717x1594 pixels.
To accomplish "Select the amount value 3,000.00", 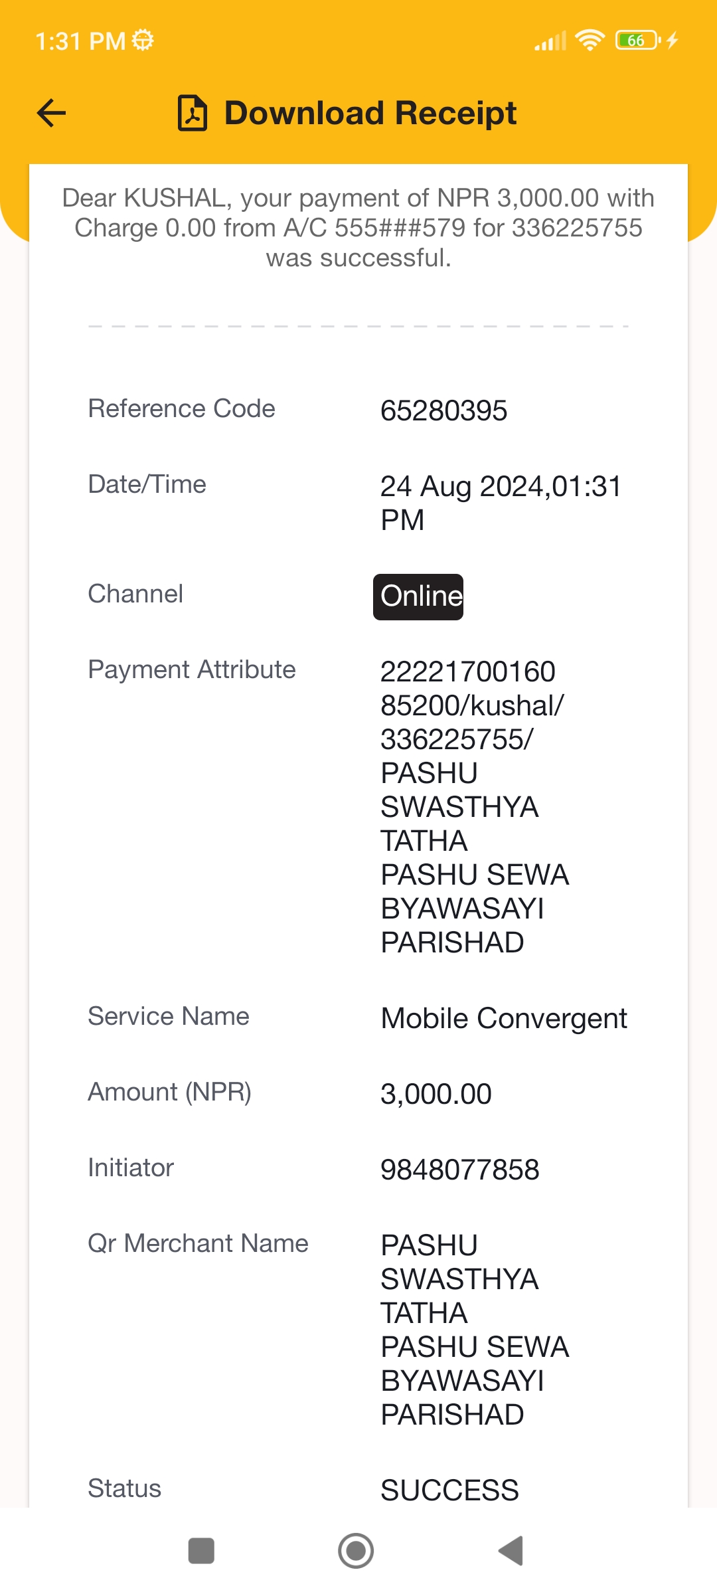I will pyautogui.click(x=436, y=1094).
